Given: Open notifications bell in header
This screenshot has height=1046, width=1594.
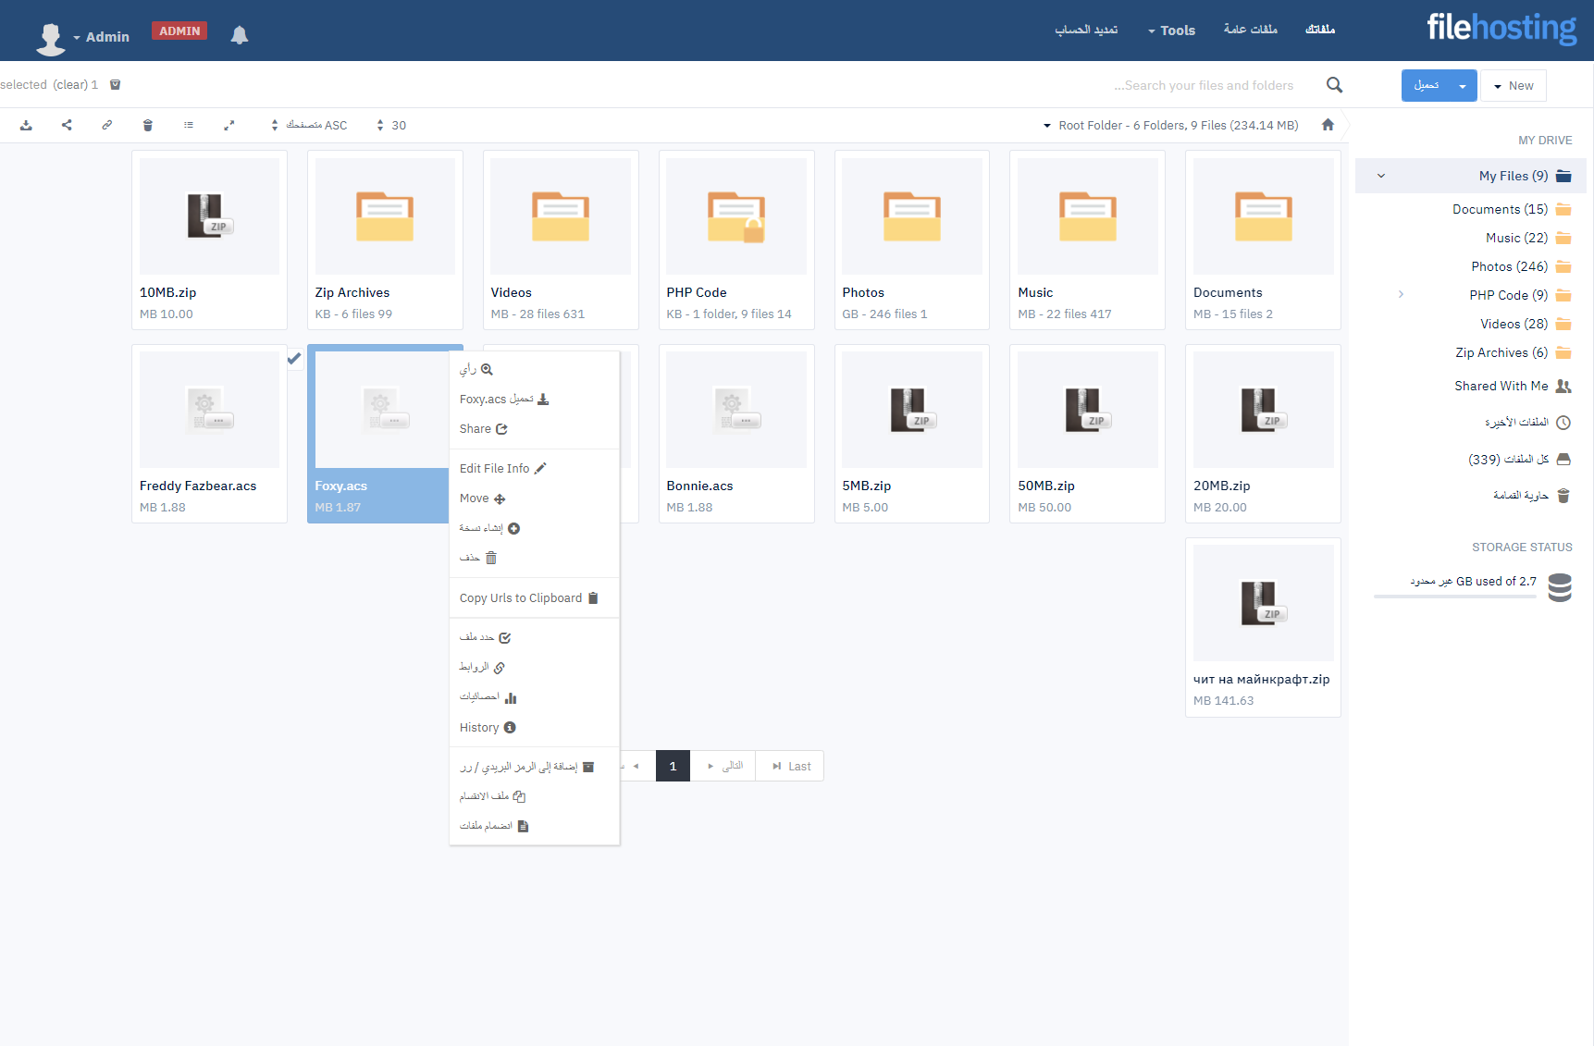Looking at the screenshot, I should click(240, 35).
